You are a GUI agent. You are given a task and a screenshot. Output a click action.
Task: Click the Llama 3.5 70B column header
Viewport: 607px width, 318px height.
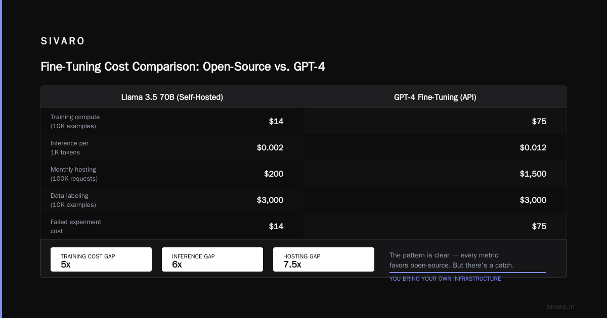click(172, 97)
